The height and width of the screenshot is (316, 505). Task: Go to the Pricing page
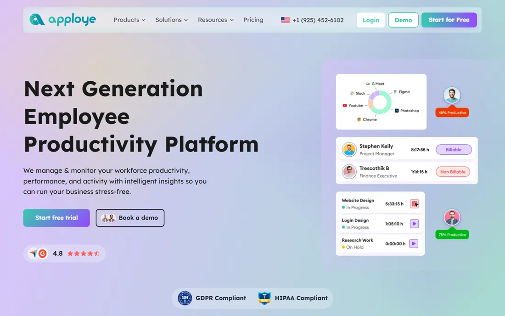(x=253, y=20)
